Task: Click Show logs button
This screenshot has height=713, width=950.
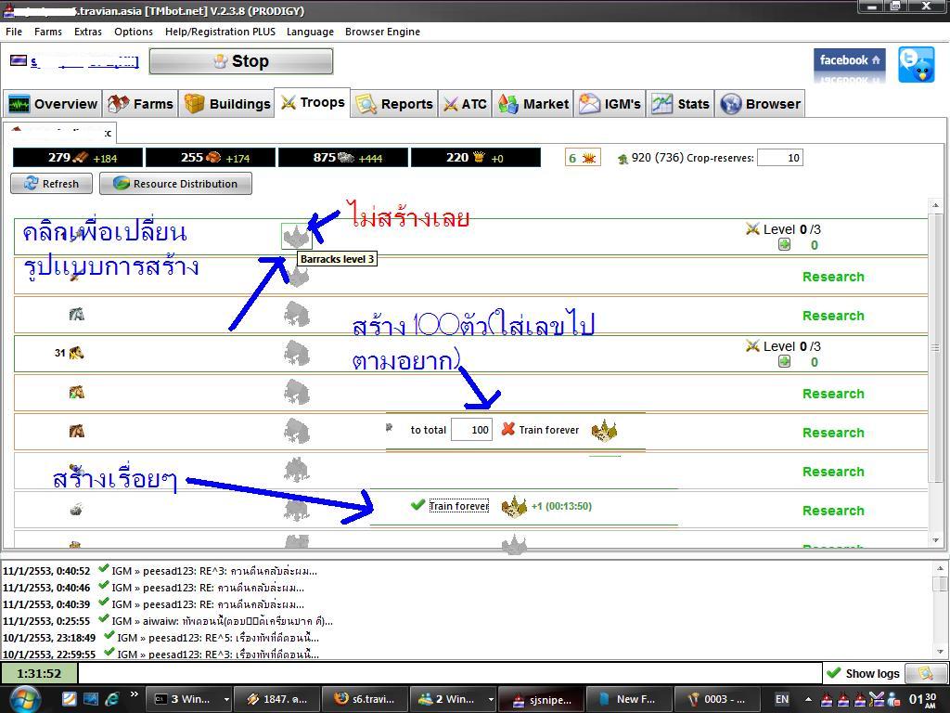Action: [x=864, y=673]
